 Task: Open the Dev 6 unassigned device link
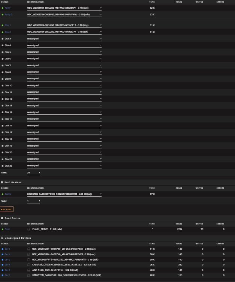(7, 265)
